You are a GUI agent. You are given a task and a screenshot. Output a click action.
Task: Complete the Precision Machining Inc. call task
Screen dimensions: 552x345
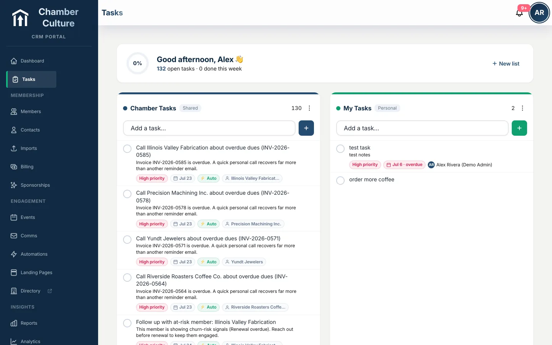(x=127, y=194)
